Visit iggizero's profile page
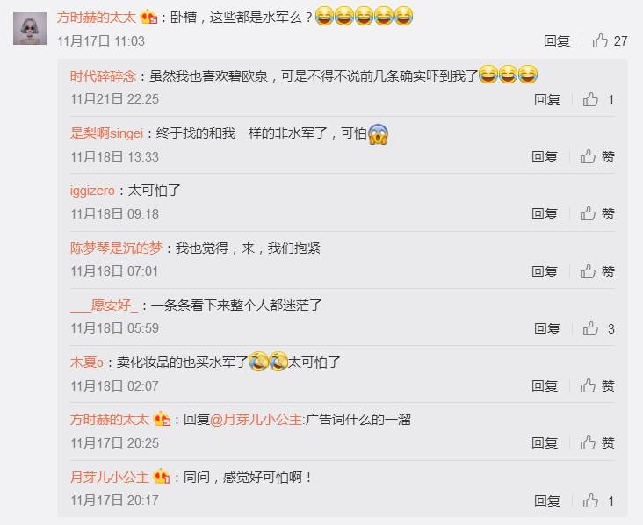The image size is (643, 525). pos(92,191)
